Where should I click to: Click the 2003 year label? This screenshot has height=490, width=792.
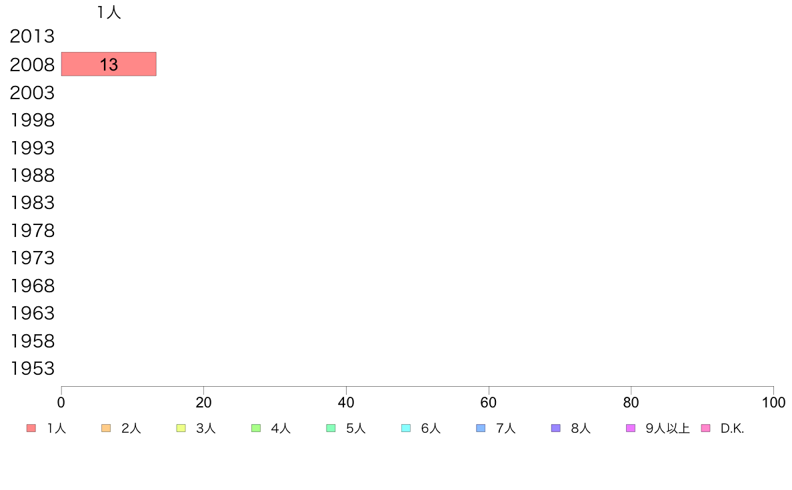[32, 93]
